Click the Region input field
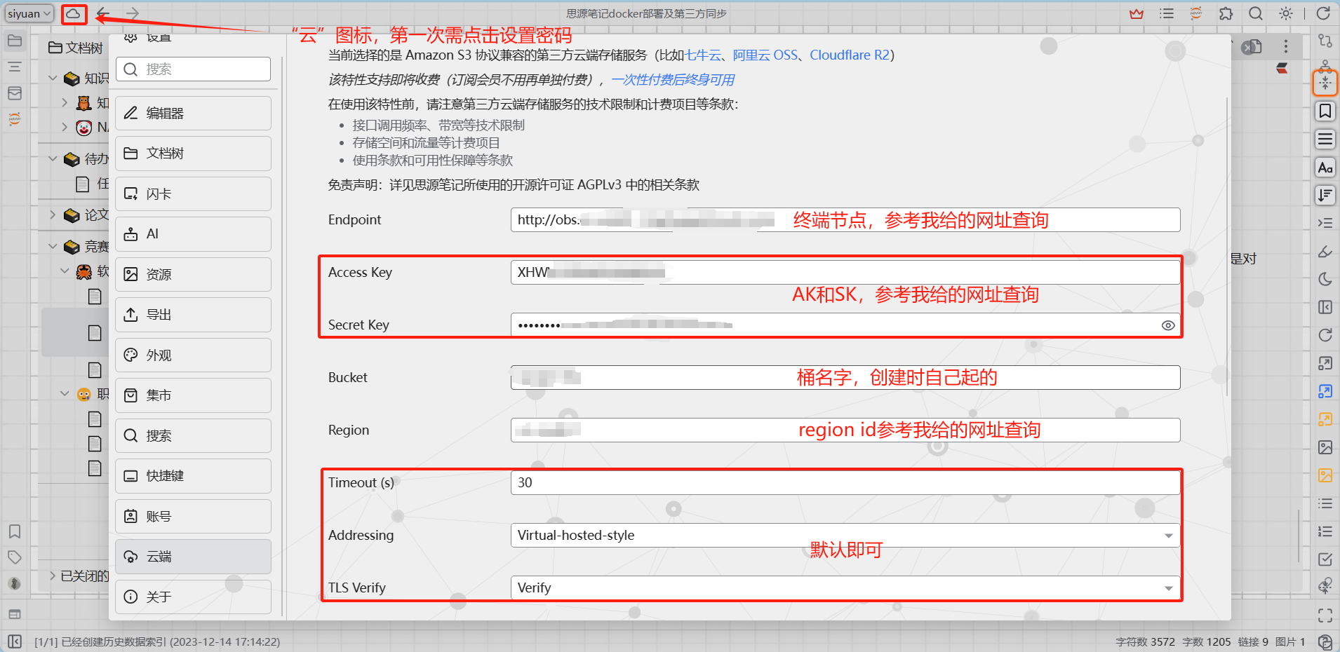Viewport: 1340px width, 652px height. tap(845, 430)
